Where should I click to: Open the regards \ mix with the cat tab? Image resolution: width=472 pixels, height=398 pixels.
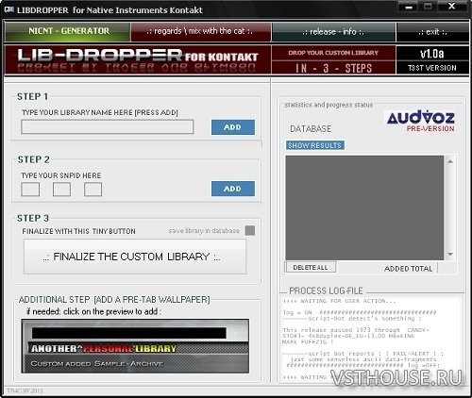[x=201, y=31]
